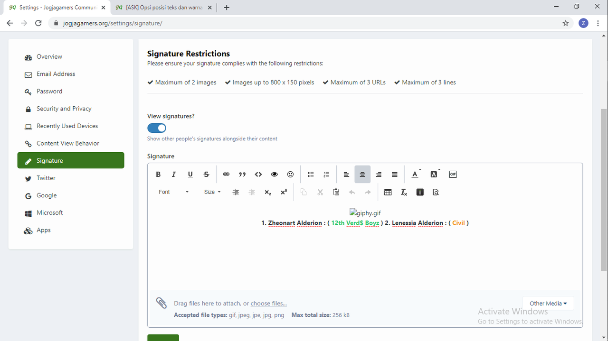Image resolution: width=608 pixels, height=341 pixels.
Task: Insert a table
Action: click(388, 192)
